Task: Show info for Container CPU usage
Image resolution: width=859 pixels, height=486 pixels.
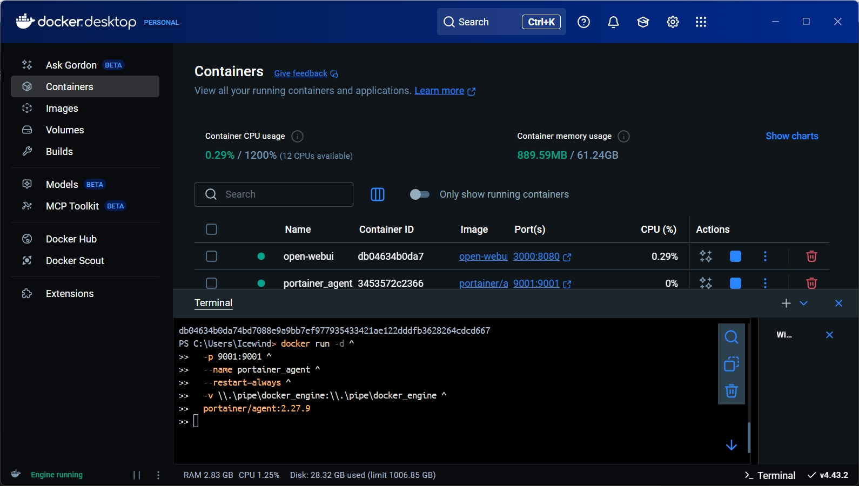Action: tap(297, 136)
